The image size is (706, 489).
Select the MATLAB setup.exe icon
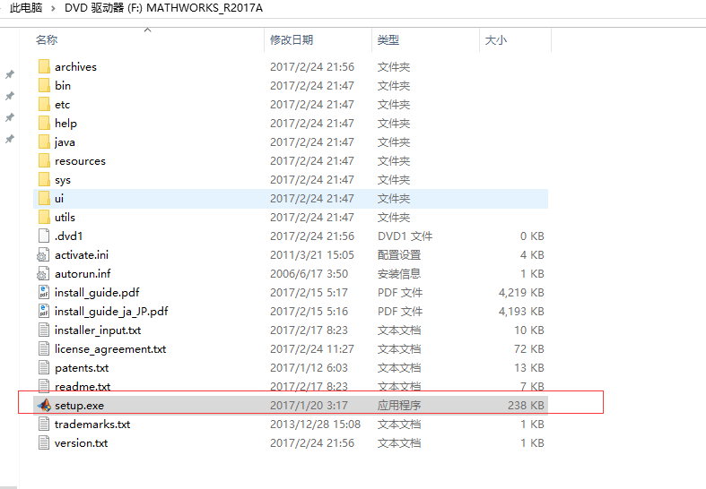pos(44,406)
